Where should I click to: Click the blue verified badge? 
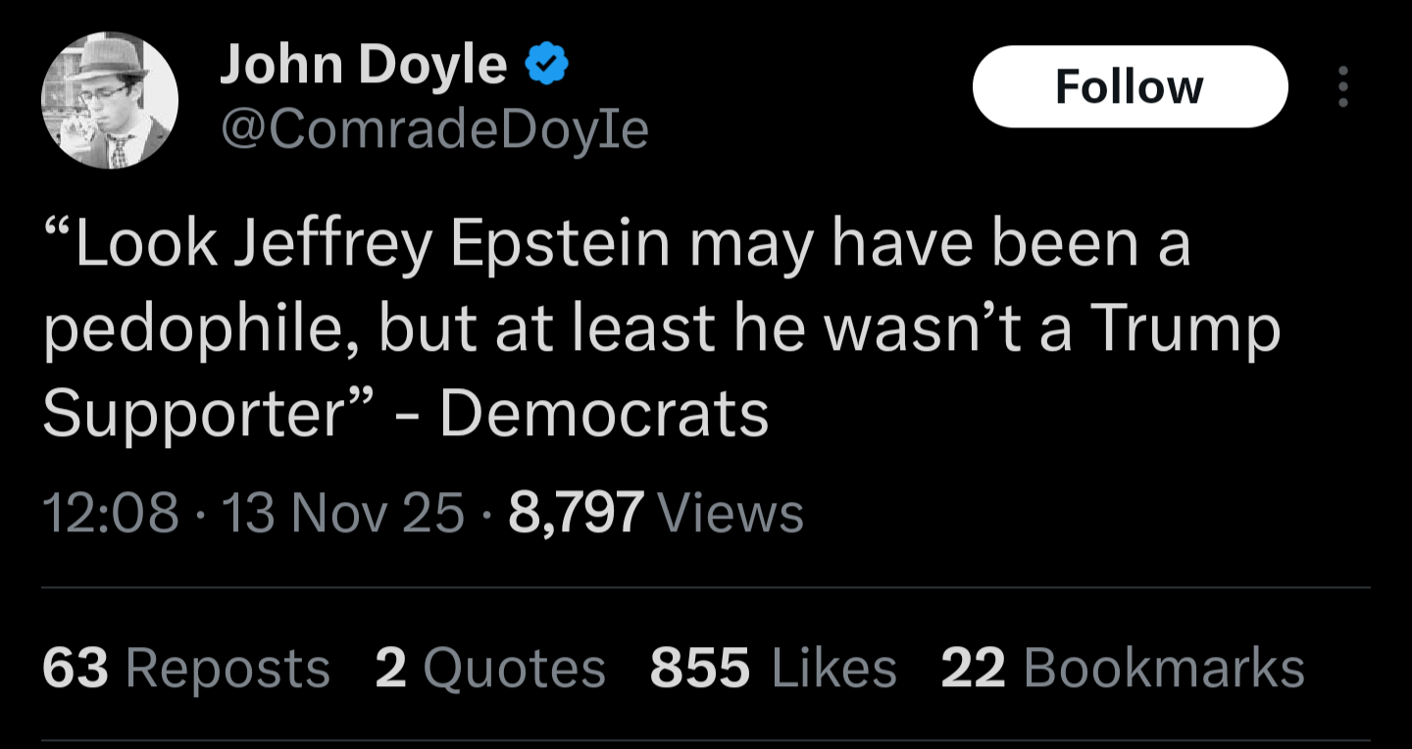(547, 66)
